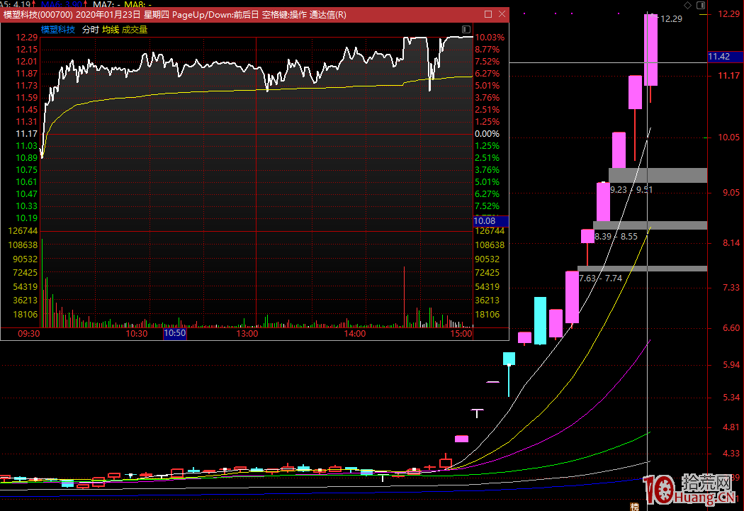
Task: Select the 模塑科技 stock name label
Action: coord(57,30)
